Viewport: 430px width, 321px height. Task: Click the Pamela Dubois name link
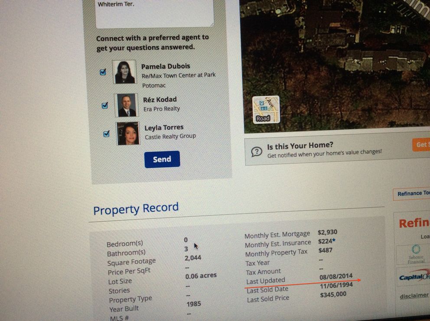tap(166, 66)
